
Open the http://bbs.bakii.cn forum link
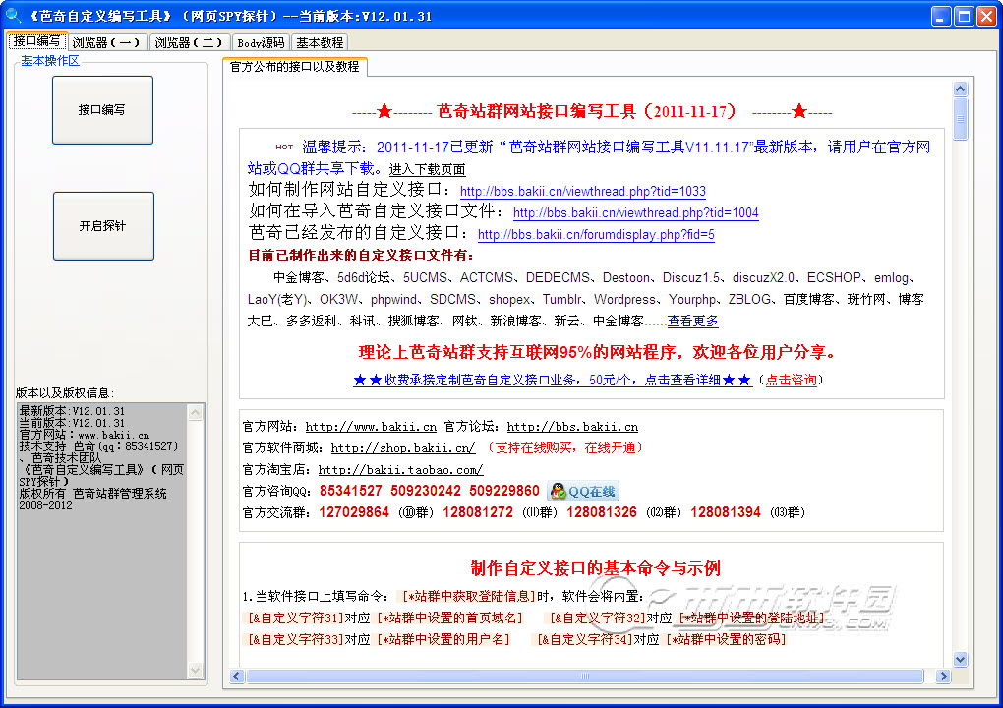tap(572, 427)
